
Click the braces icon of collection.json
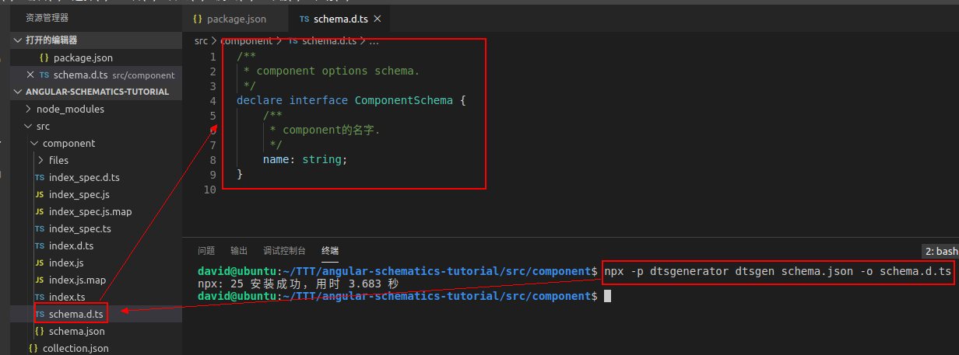coord(33,348)
